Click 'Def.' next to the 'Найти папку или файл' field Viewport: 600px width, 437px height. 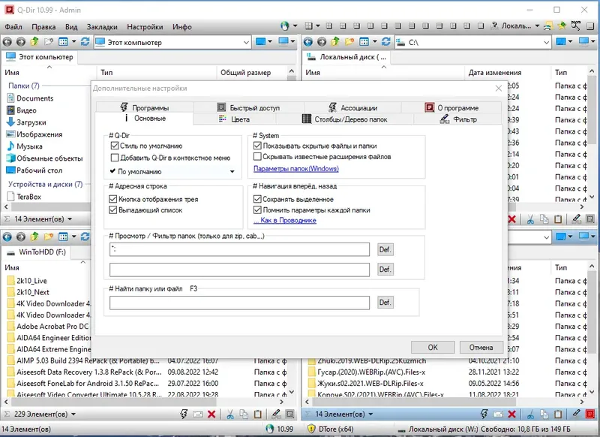pyautogui.click(x=385, y=302)
